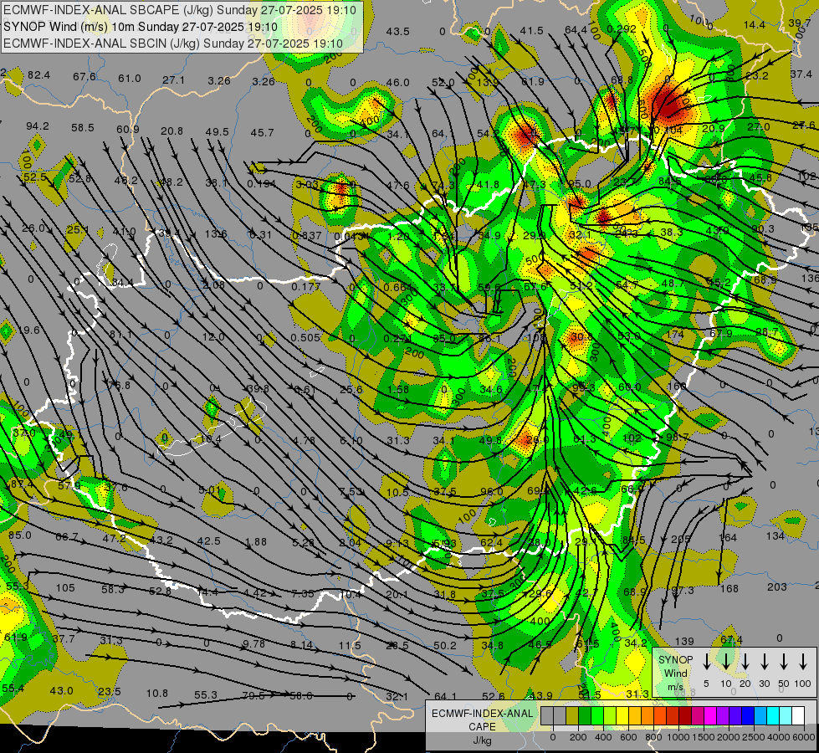Click the 134 value on the map
819x753 pixels.
click(775, 536)
